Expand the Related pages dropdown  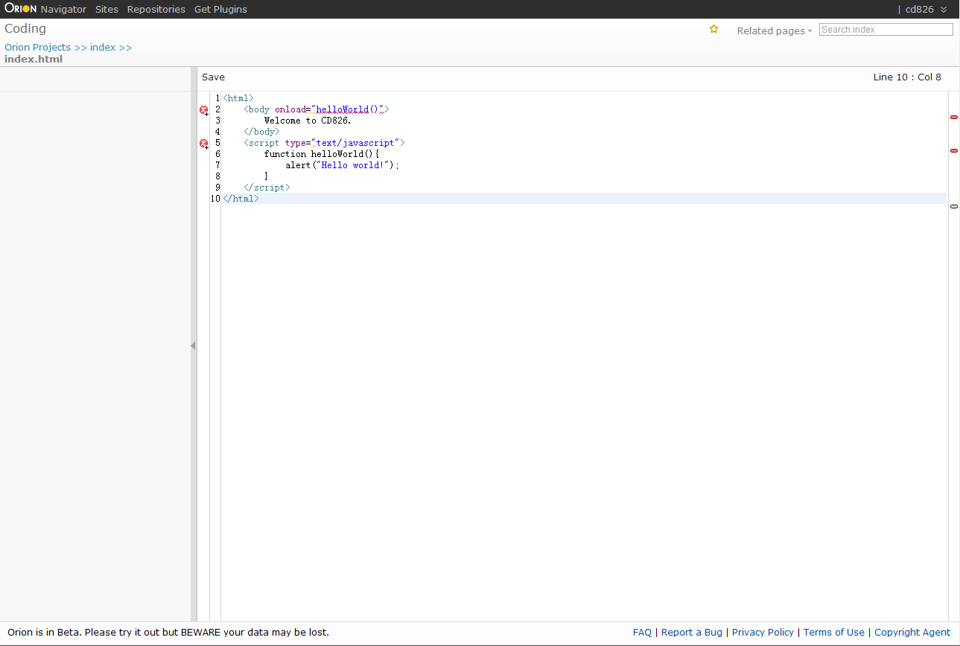click(774, 31)
